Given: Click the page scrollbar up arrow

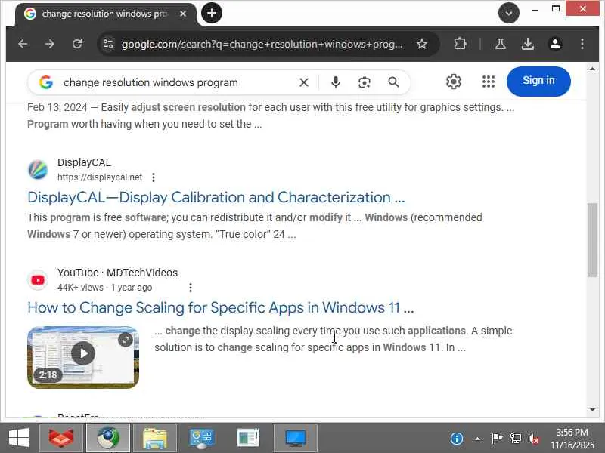Looking at the screenshot, I should tap(592, 69).
